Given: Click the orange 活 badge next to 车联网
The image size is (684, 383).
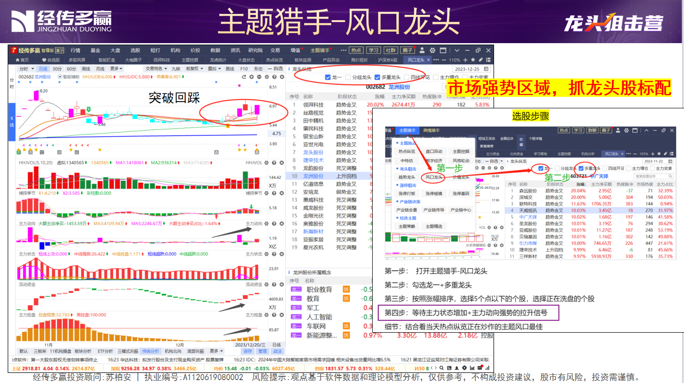Looking at the screenshot, I should (346, 326).
